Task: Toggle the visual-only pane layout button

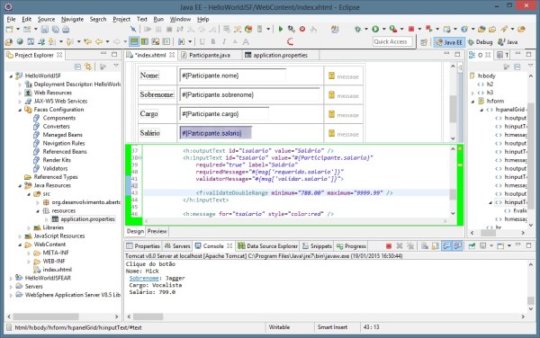Action: tap(156, 42)
